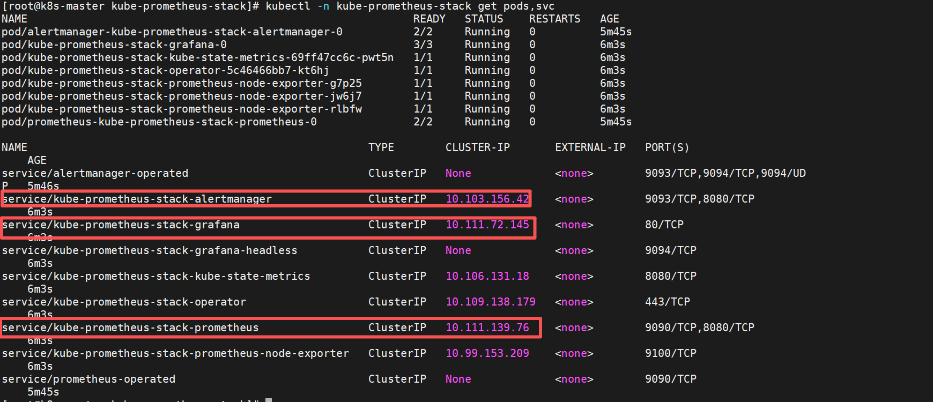
Task: Select the PORT(S) column header
Action: (x=668, y=147)
